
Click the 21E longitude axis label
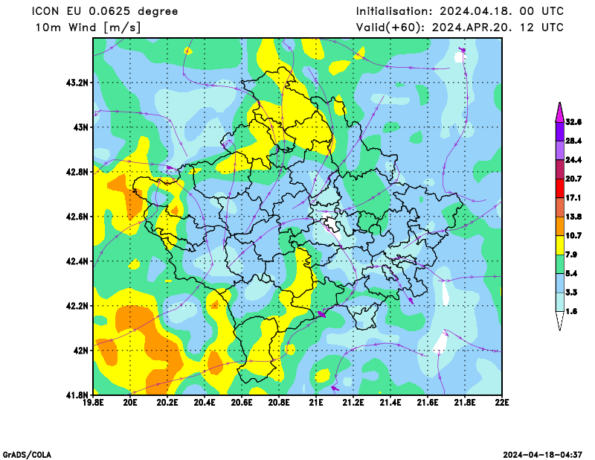[316, 402]
